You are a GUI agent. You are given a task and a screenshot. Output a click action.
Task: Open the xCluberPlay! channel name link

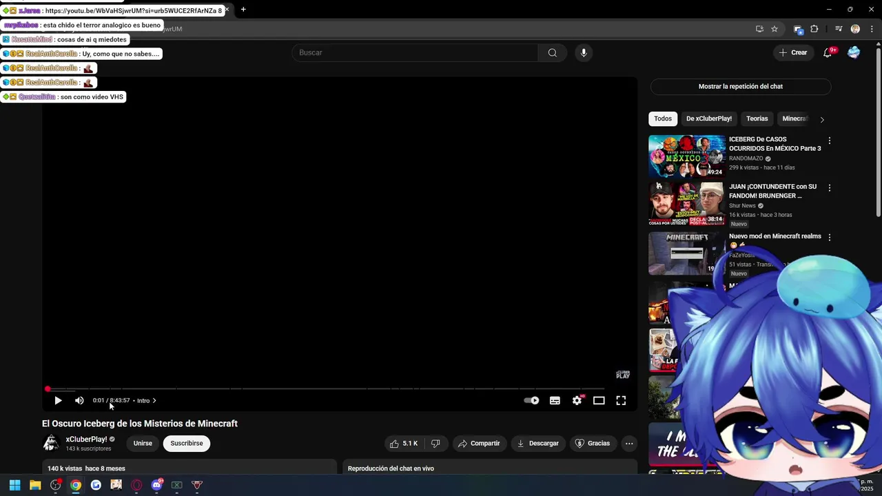pyautogui.click(x=86, y=440)
